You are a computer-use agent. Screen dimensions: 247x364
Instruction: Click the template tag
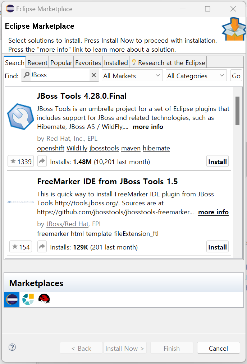tap(99, 234)
